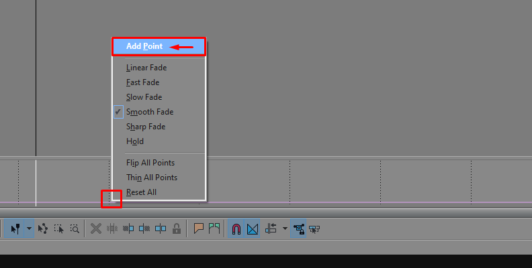The image size is (532, 268).
Task: Expand the Auto Ripple mode dropdown arrow
Action: [285, 228]
